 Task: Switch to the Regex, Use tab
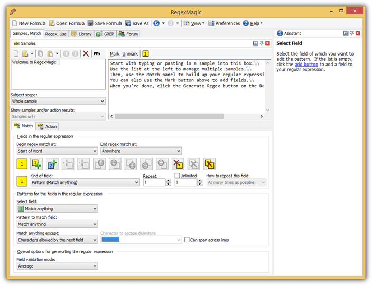[x=56, y=34]
